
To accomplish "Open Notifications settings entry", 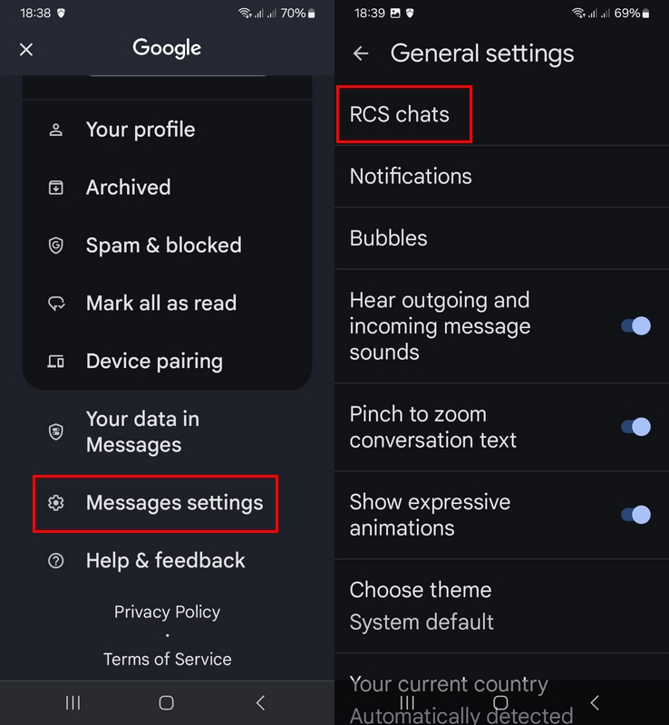I will coord(501,176).
